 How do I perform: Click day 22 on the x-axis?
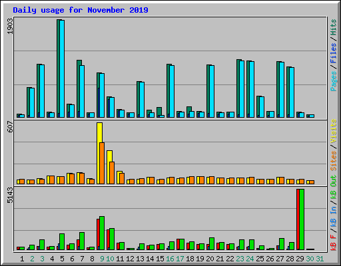[230, 259]
